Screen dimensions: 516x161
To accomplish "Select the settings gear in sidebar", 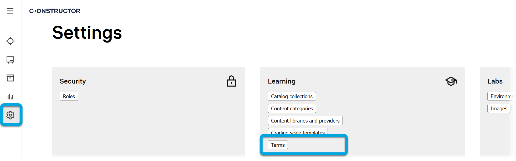I will click(10, 115).
